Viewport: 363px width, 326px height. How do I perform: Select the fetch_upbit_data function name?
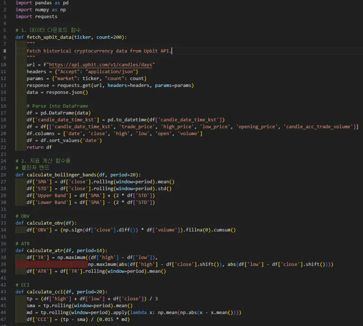49,37
